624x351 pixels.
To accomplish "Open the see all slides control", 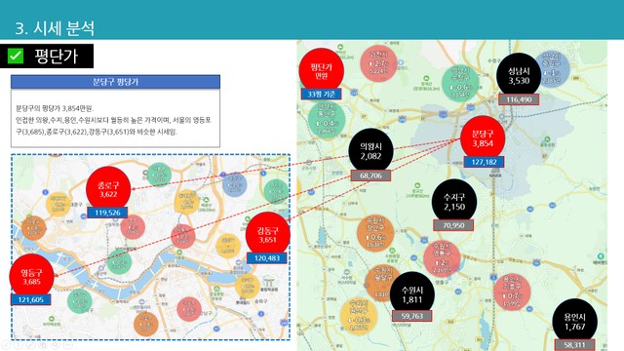I will pos(43,344).
